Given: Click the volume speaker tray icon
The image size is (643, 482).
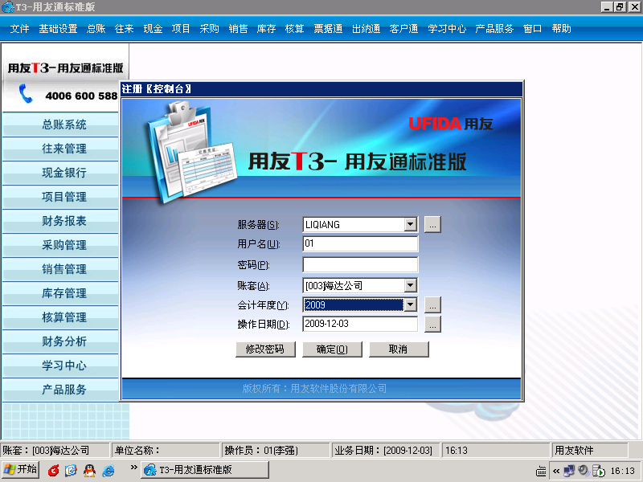Looking at the screenshot, I should pos(584,471).
